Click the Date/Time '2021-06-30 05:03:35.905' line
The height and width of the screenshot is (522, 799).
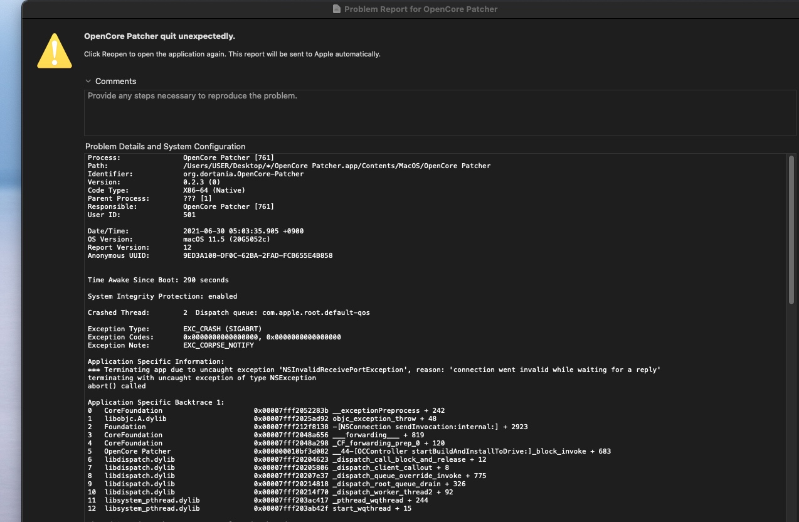196,231
